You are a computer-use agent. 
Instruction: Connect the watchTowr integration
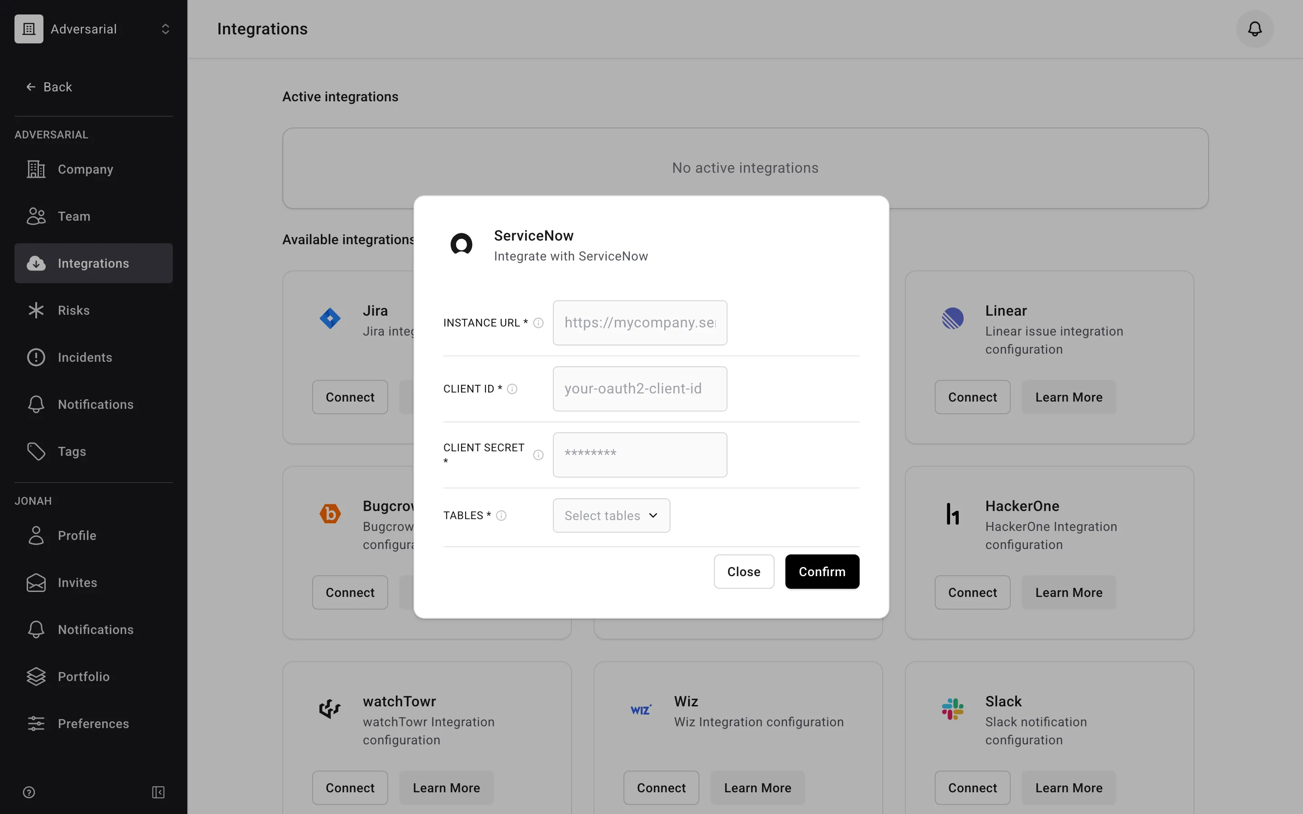click(x=350, y=788)
